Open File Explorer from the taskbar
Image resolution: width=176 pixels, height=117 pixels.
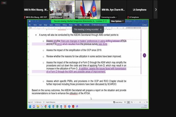[x=38, y=106]
